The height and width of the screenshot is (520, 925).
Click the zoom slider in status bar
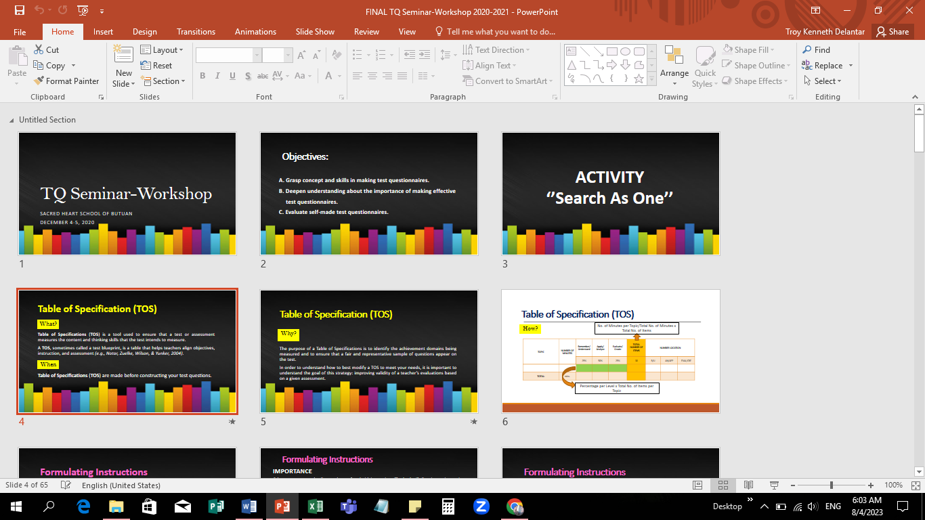pyautogui.click(x=832, y=485)
